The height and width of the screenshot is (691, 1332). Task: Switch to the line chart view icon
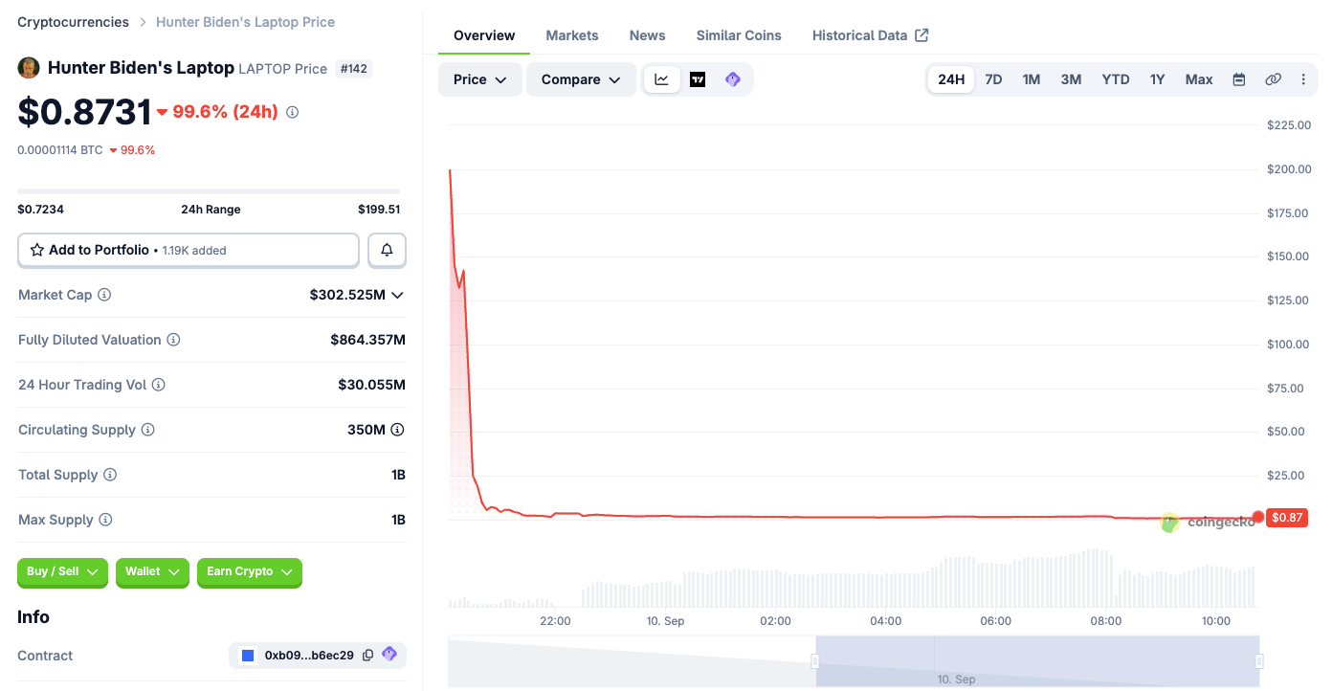coord(662,79)
